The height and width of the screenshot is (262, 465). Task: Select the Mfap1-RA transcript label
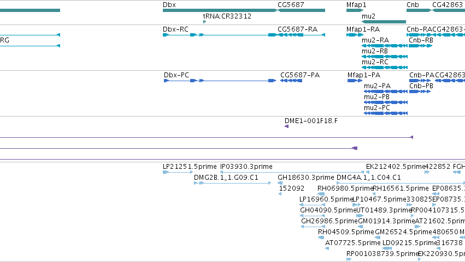pos(363,29)
